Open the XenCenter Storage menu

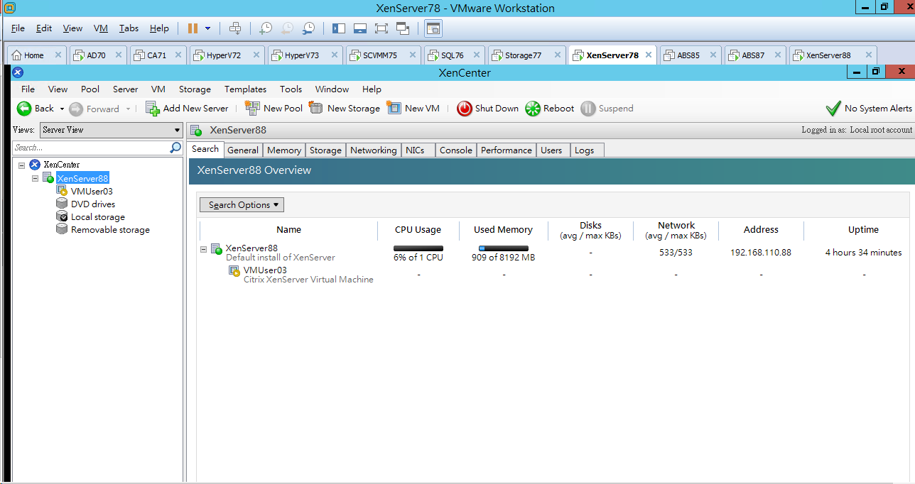click(x=195, y=89)
